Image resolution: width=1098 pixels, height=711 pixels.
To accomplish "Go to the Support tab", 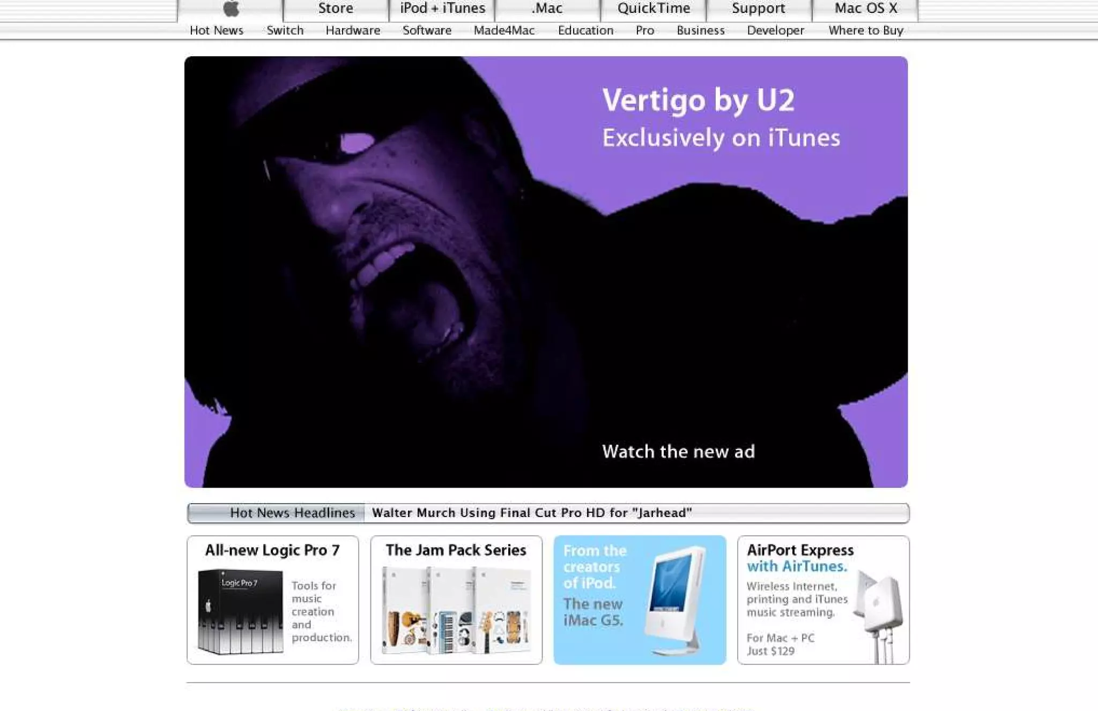I will coord(759,9).
